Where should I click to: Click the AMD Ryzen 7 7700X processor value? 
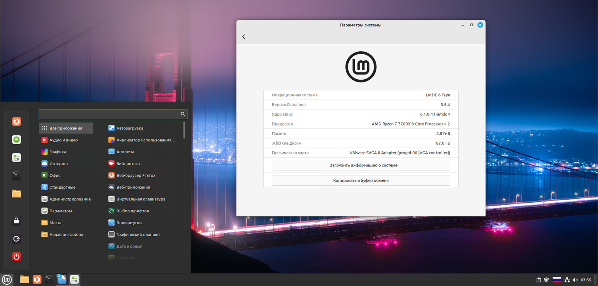click(x=411, y=124)
